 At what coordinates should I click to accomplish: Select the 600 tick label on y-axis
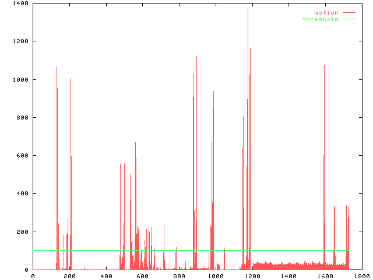coord(23,156)
